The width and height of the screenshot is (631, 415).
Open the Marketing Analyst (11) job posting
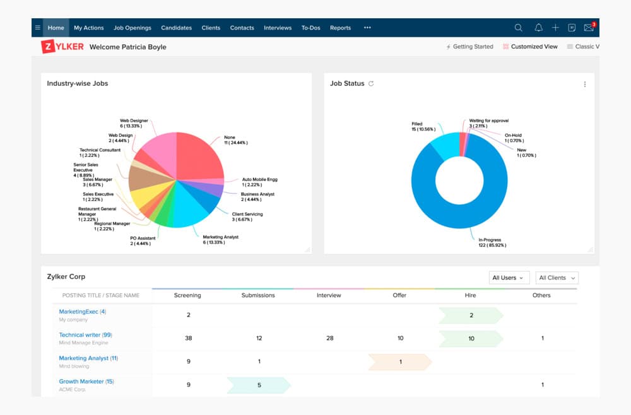(x=88, y=358)
